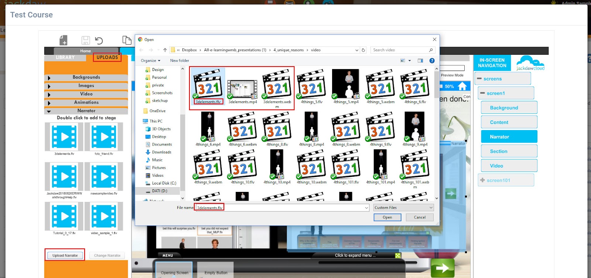The height and width of the screenshot is (278, 591).
Task: Click the copy pages icon in editor toolbar
Action: click(127, 40)
